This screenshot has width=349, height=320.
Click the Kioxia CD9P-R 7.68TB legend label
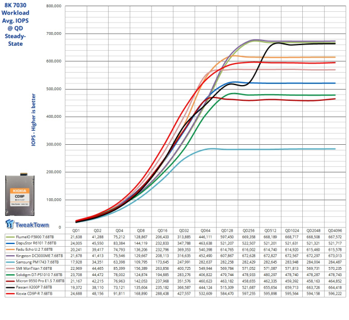(x=34, y=294)
